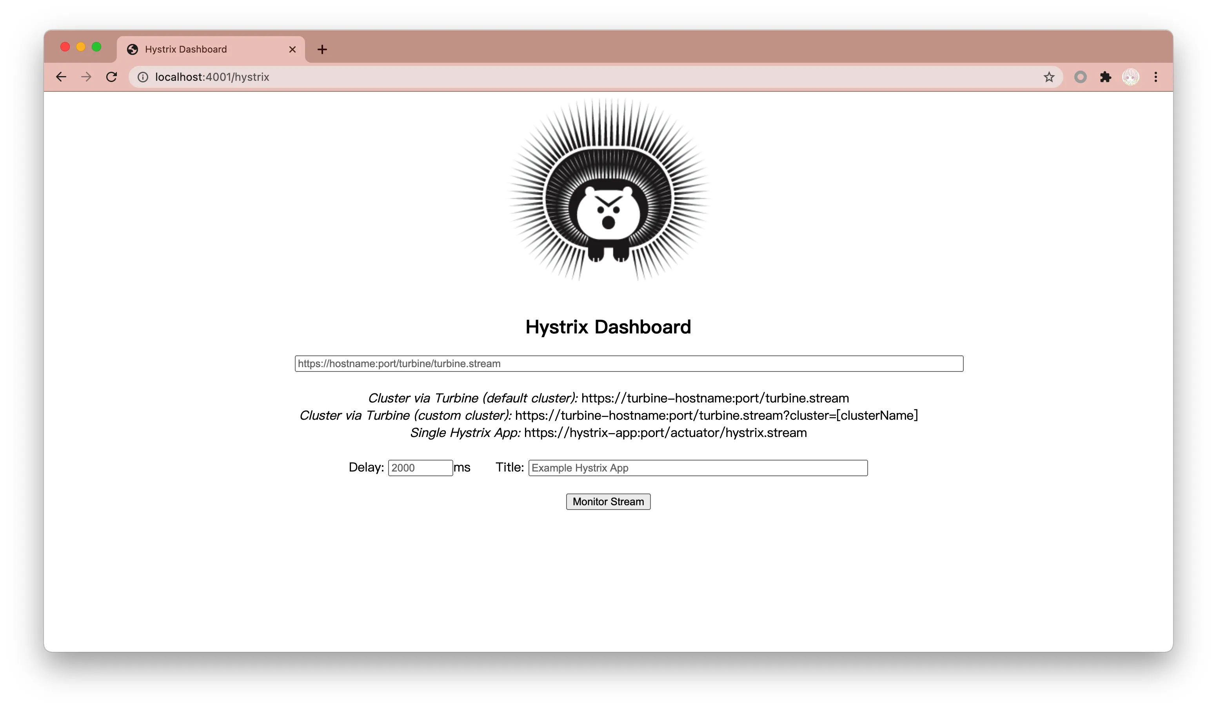Image resolution: width=1217 pixels, height=710 pixels.
Task: Click the circular extension icon in toolbar
Action: coord(1080,77)
